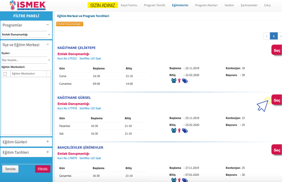Viewport: 282px width, 182px height.
Task: Collapse the Programlar panel
Action: (48, 25)
